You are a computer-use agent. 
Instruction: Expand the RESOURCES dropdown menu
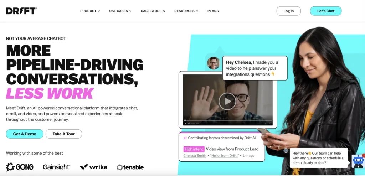pos(186,11)
